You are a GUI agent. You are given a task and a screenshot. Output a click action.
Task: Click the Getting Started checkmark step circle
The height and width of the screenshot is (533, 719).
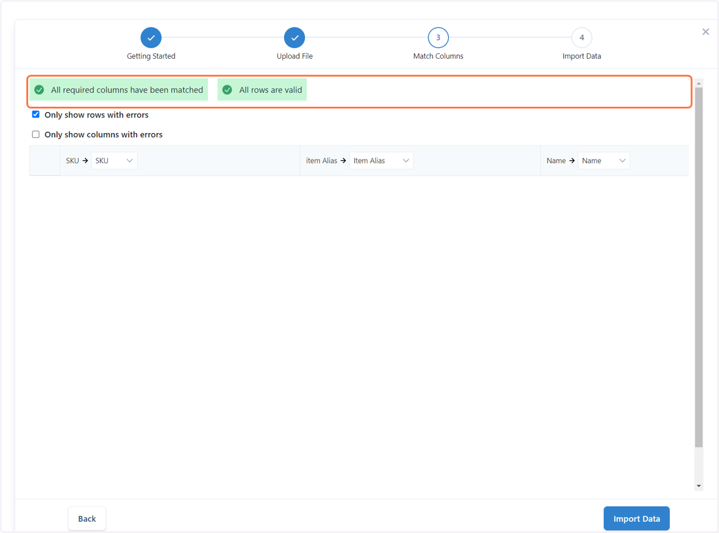coord(151,38)
